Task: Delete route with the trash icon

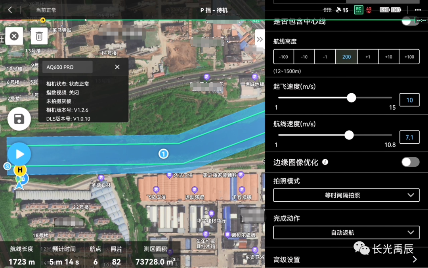Action: coord(39,36)
